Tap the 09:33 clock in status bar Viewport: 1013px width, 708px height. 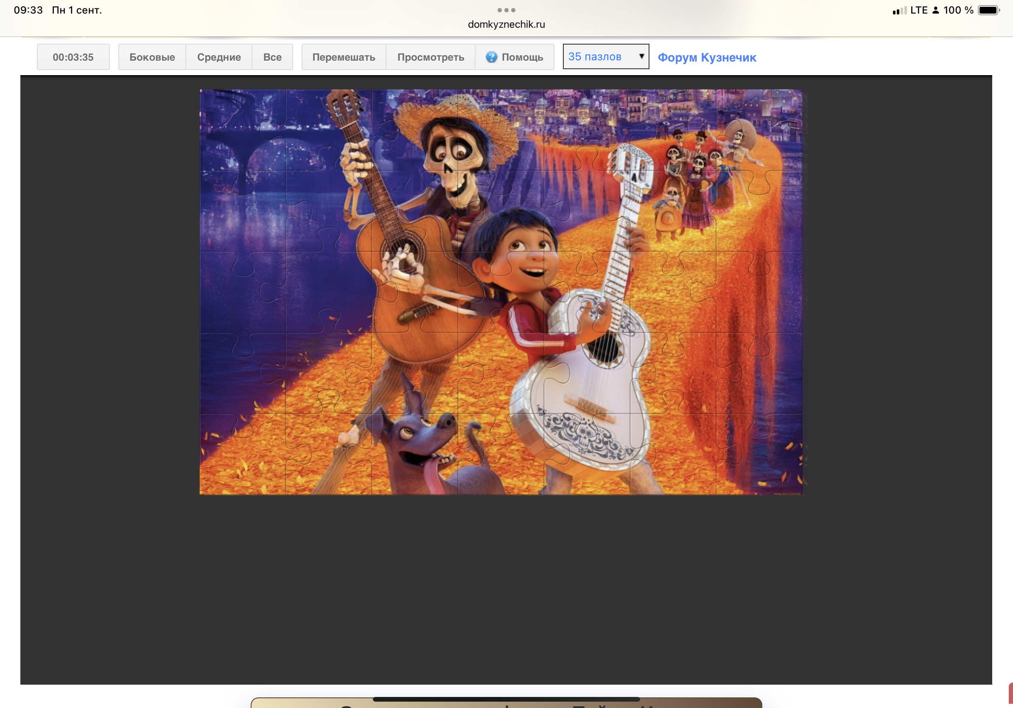(x=28, y=10)
